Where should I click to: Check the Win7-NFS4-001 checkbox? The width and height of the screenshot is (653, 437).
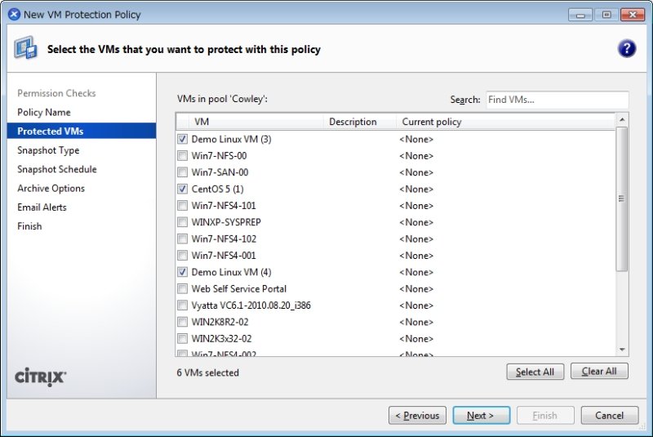coord(182,256)
